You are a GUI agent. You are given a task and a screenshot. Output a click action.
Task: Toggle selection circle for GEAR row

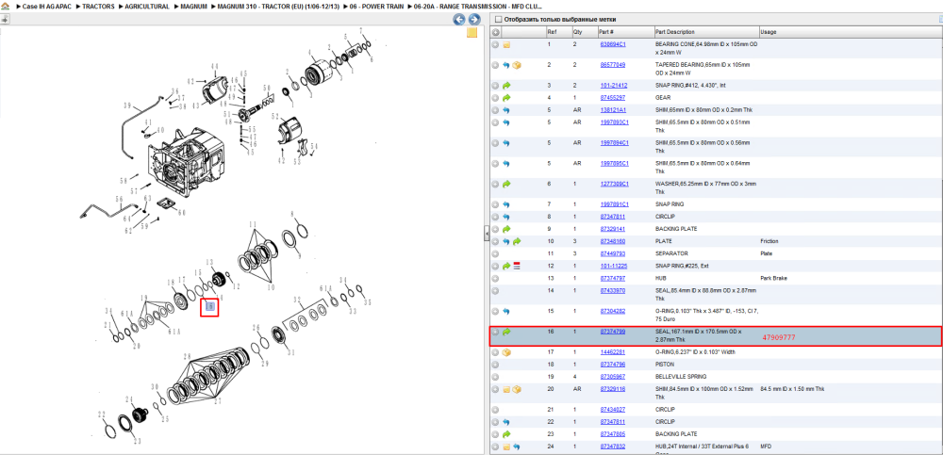point(495,97)
